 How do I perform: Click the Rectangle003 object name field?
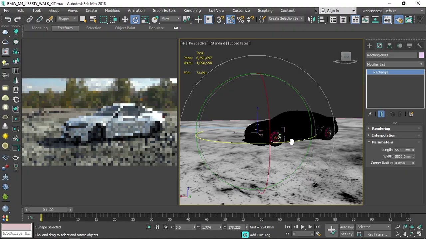[391, 55]
